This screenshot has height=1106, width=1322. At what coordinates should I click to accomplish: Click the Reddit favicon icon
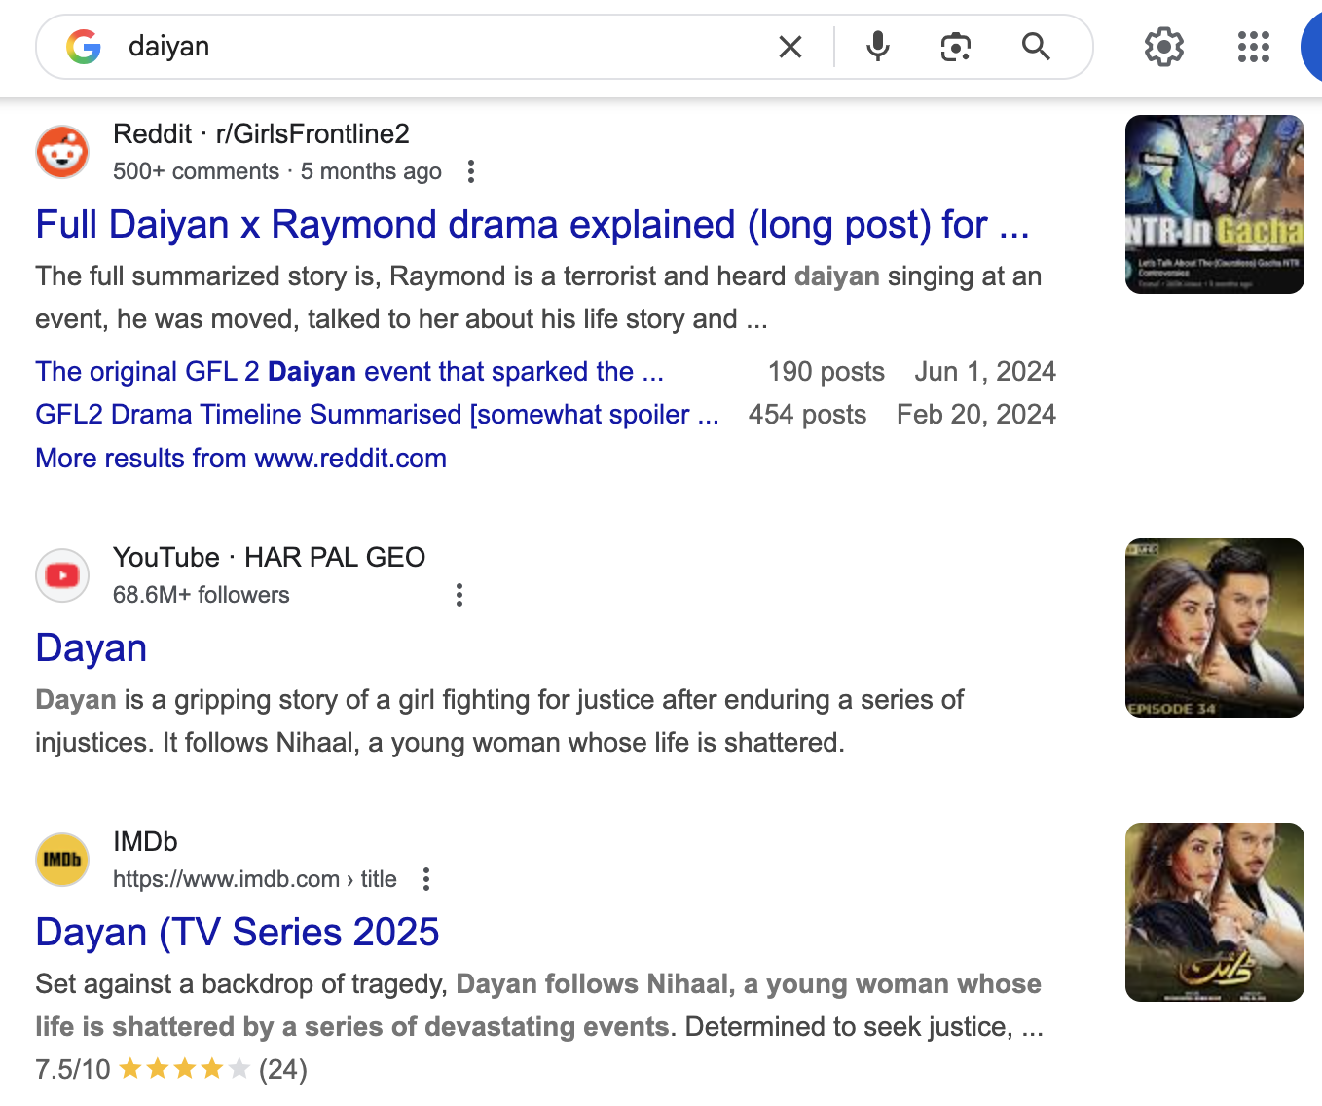[62, 152]
